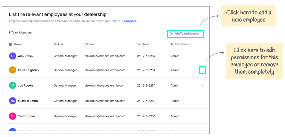Open the Read more link
The height and width of the screenshot is (137, 285).
(129, 21)
